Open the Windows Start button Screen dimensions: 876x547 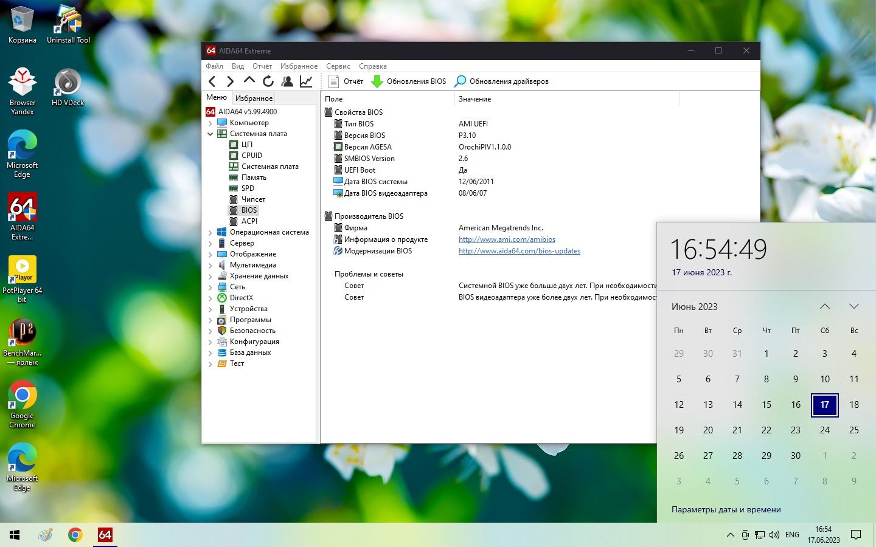(15, 535)
